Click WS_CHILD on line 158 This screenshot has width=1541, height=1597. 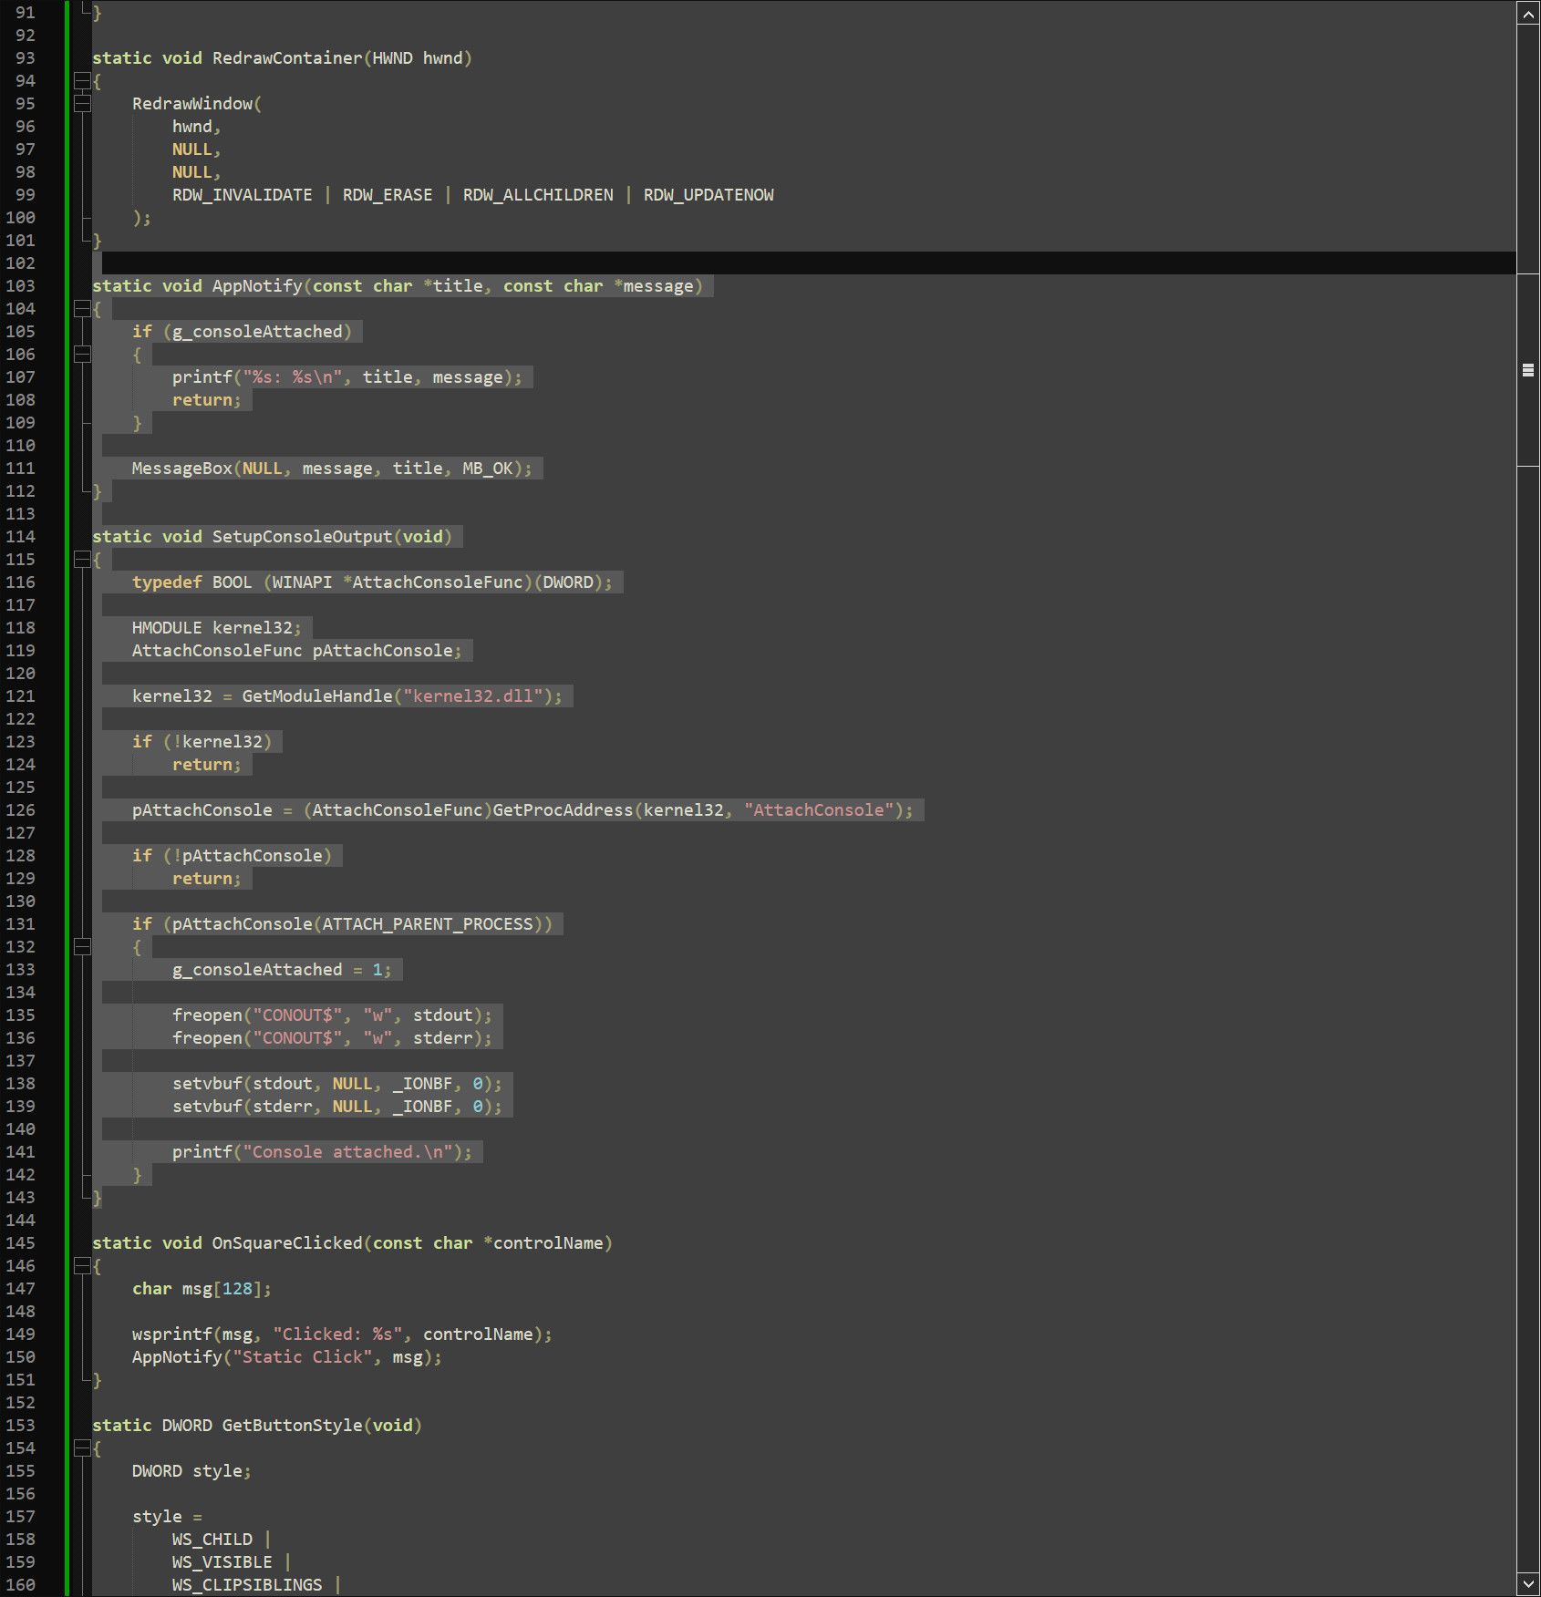(212, 1540)
